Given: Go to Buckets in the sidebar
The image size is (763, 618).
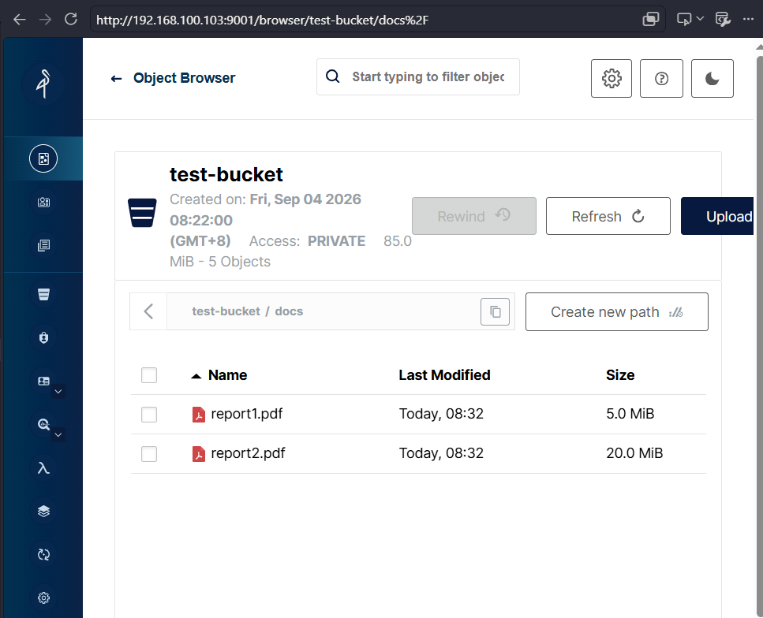Looking at the screenshot, I should click(43, 294).
